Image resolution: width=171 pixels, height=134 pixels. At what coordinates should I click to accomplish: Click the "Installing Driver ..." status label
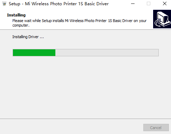click(x=28, y=37)
